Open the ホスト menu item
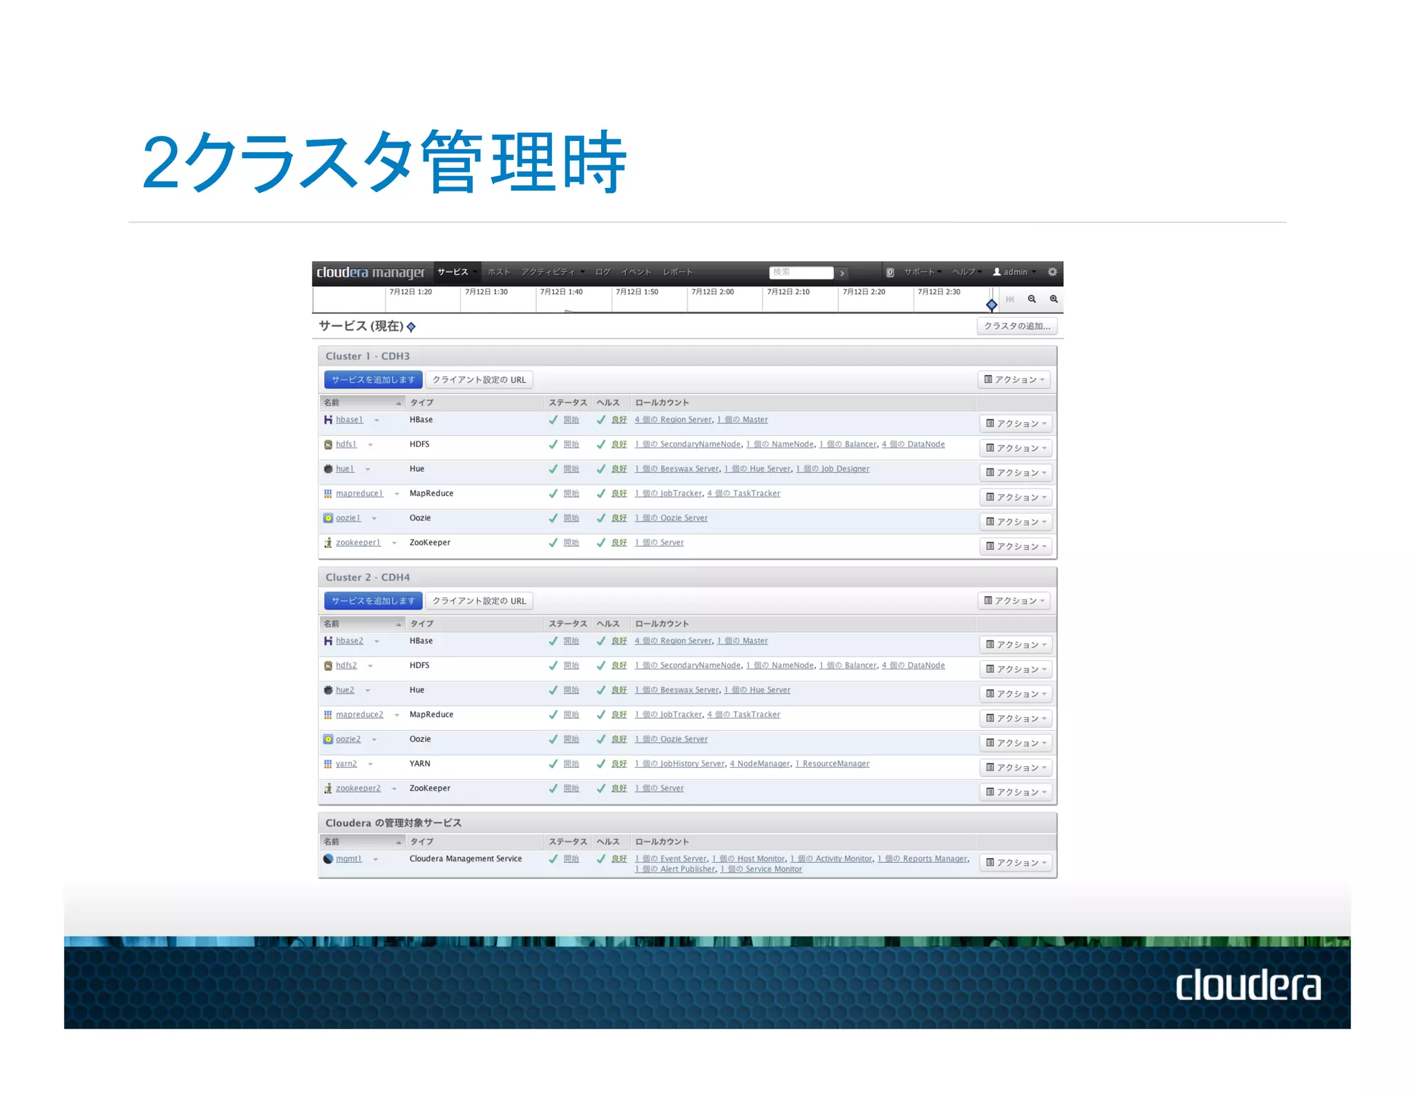1415x1093 pixels. (x=499, y=272)
